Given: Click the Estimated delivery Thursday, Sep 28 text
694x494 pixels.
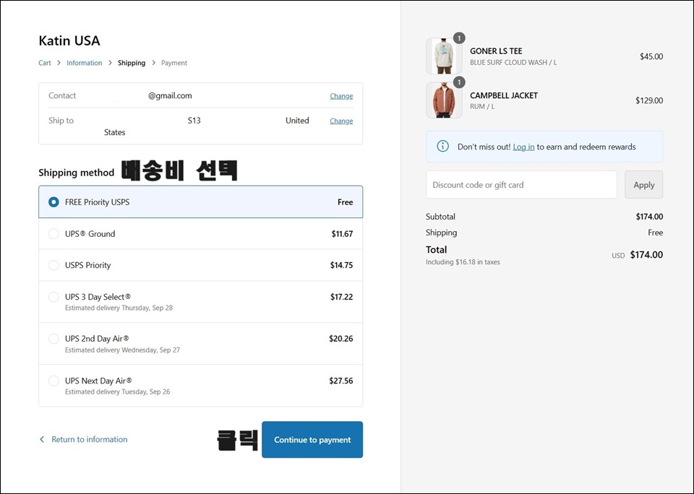Looking at the screenshot, I should coord(119,308).
